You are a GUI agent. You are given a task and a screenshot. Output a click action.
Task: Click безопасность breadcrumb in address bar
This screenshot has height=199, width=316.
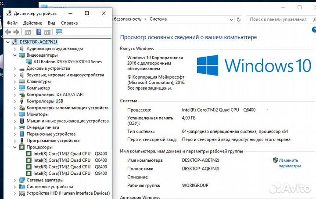coord(127,19)
